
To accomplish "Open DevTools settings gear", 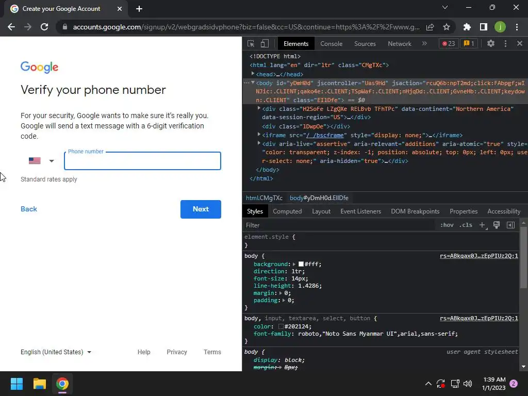I will [x=491, y=43].
